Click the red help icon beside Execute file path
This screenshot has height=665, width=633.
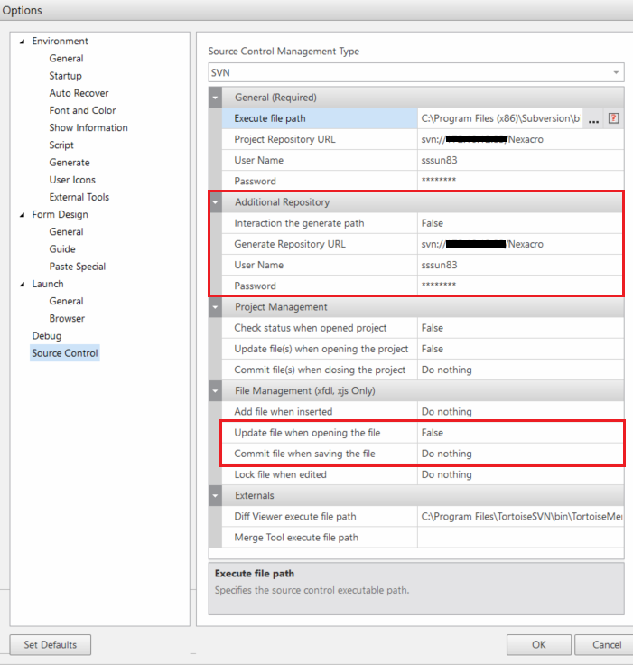614,119
